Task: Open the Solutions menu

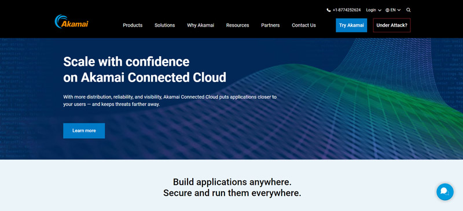Action: [x=165, y=25]
